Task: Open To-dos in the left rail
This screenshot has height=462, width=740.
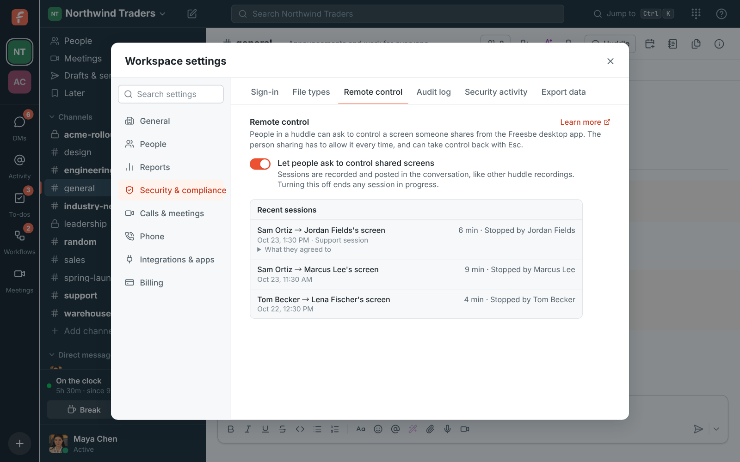Action: click(x=19, y=203)
